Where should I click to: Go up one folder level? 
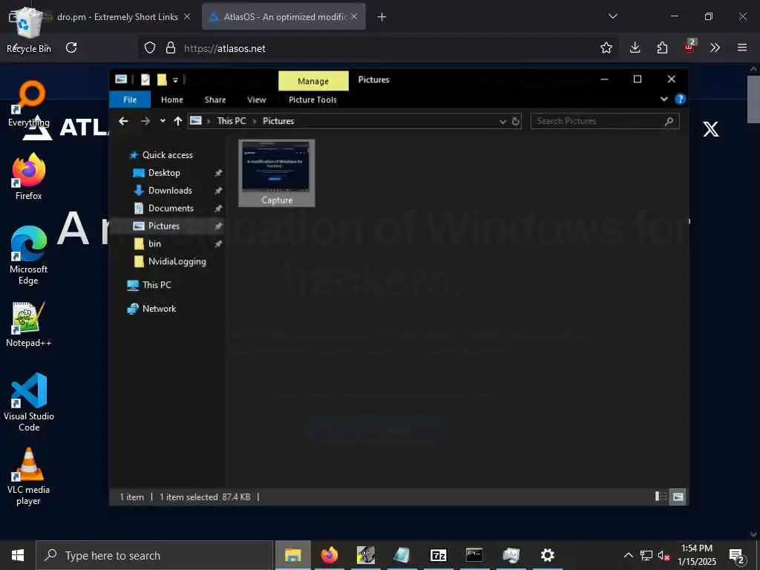(178, 121)
